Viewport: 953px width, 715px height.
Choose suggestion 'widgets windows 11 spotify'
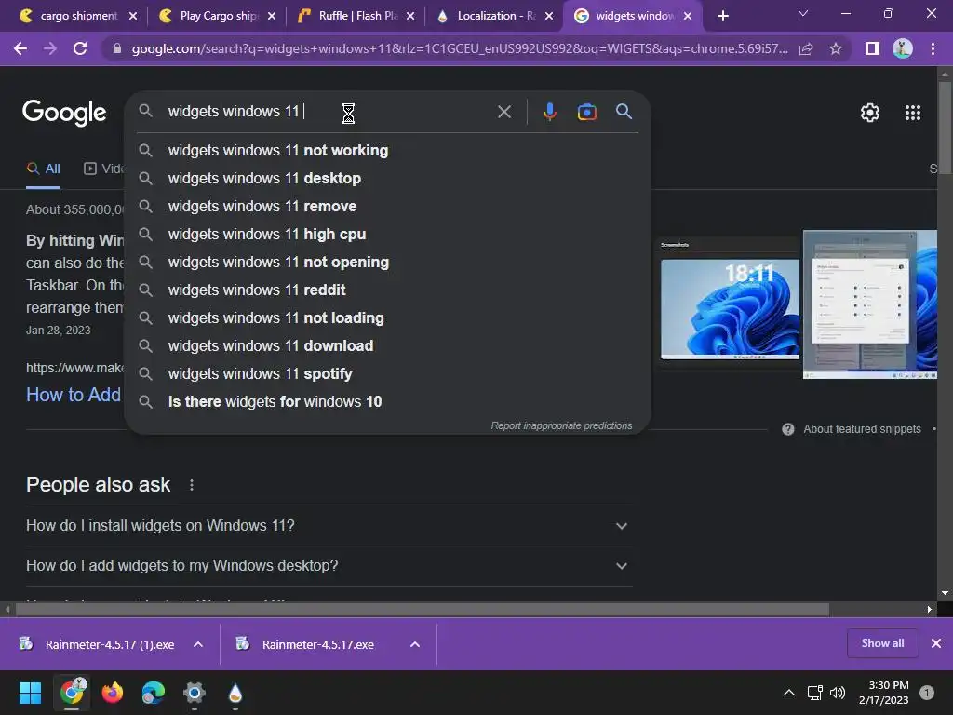(387, 374)
